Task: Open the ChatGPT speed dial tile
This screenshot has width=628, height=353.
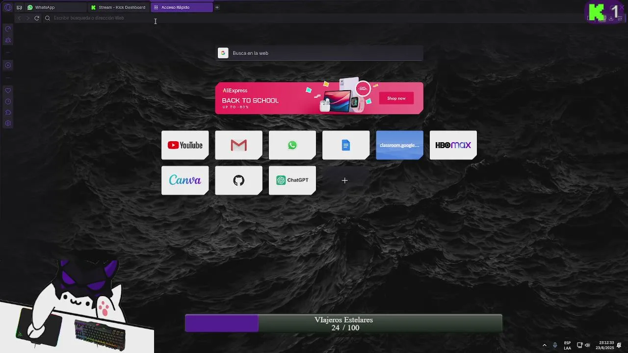Action: [x=292, y=180]
